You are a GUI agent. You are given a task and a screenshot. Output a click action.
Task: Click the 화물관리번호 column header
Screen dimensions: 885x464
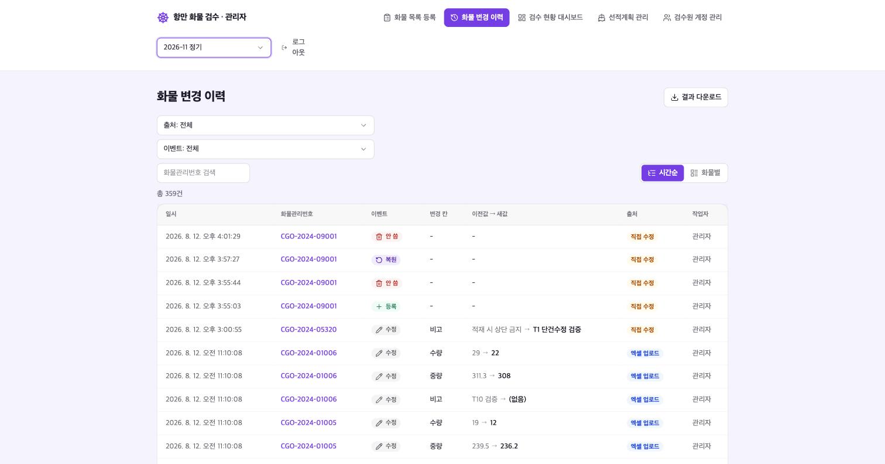(297, 214)
